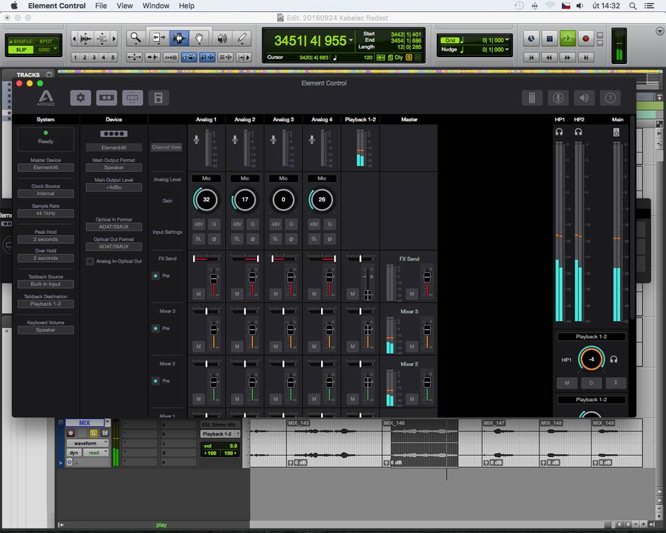Screen dimensions: 666x533
Task: Select the Trim tool in Pro Tools
Action: (159, 38)
